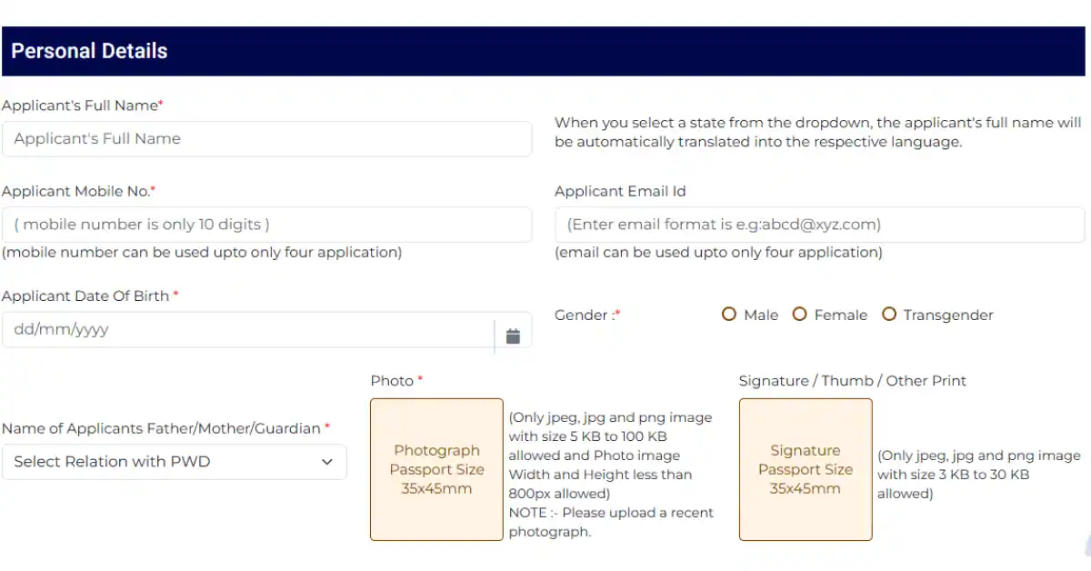The image size is (1091, 571).
Task: Pick the Transgender gender option
Action: tap(889, 315)
